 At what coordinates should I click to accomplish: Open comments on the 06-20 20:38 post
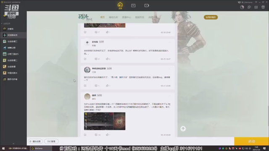coord(98,135)
